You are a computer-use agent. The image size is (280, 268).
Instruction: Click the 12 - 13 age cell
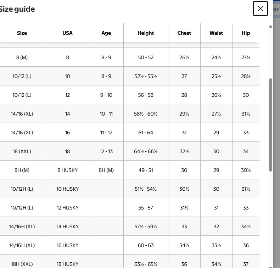[106, 151]
